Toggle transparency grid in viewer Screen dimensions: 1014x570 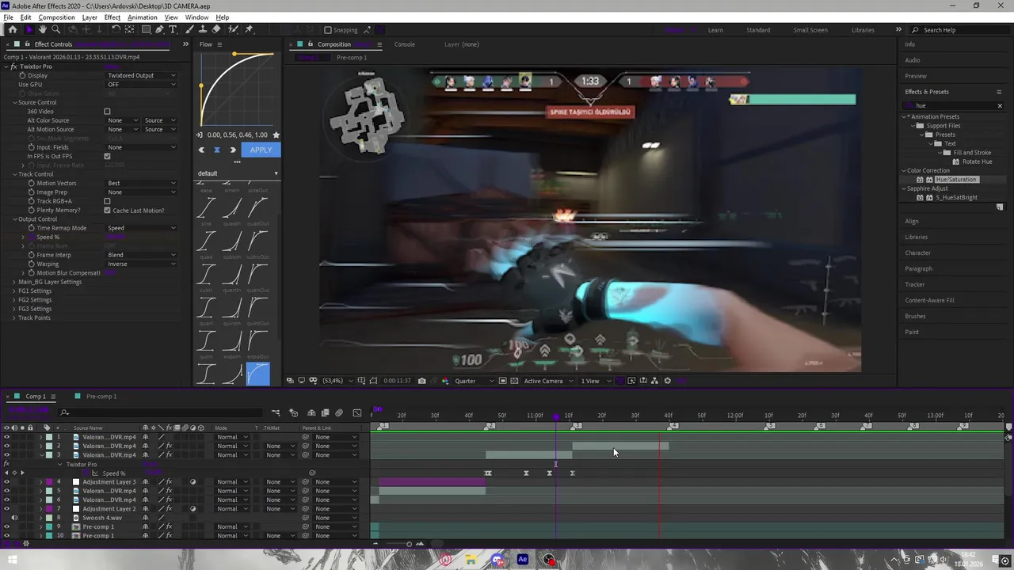515,381
